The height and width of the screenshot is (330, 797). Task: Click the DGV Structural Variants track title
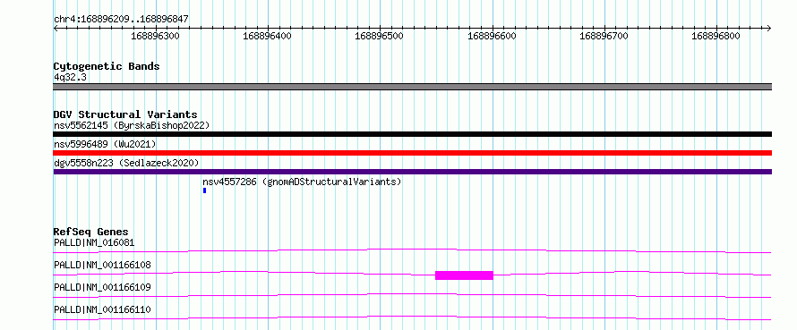125,114
